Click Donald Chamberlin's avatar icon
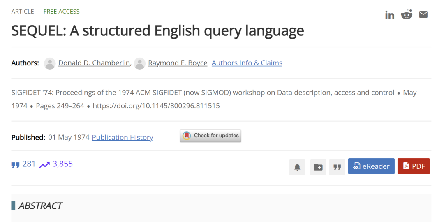The image size is (444, 222). point(50,63)
